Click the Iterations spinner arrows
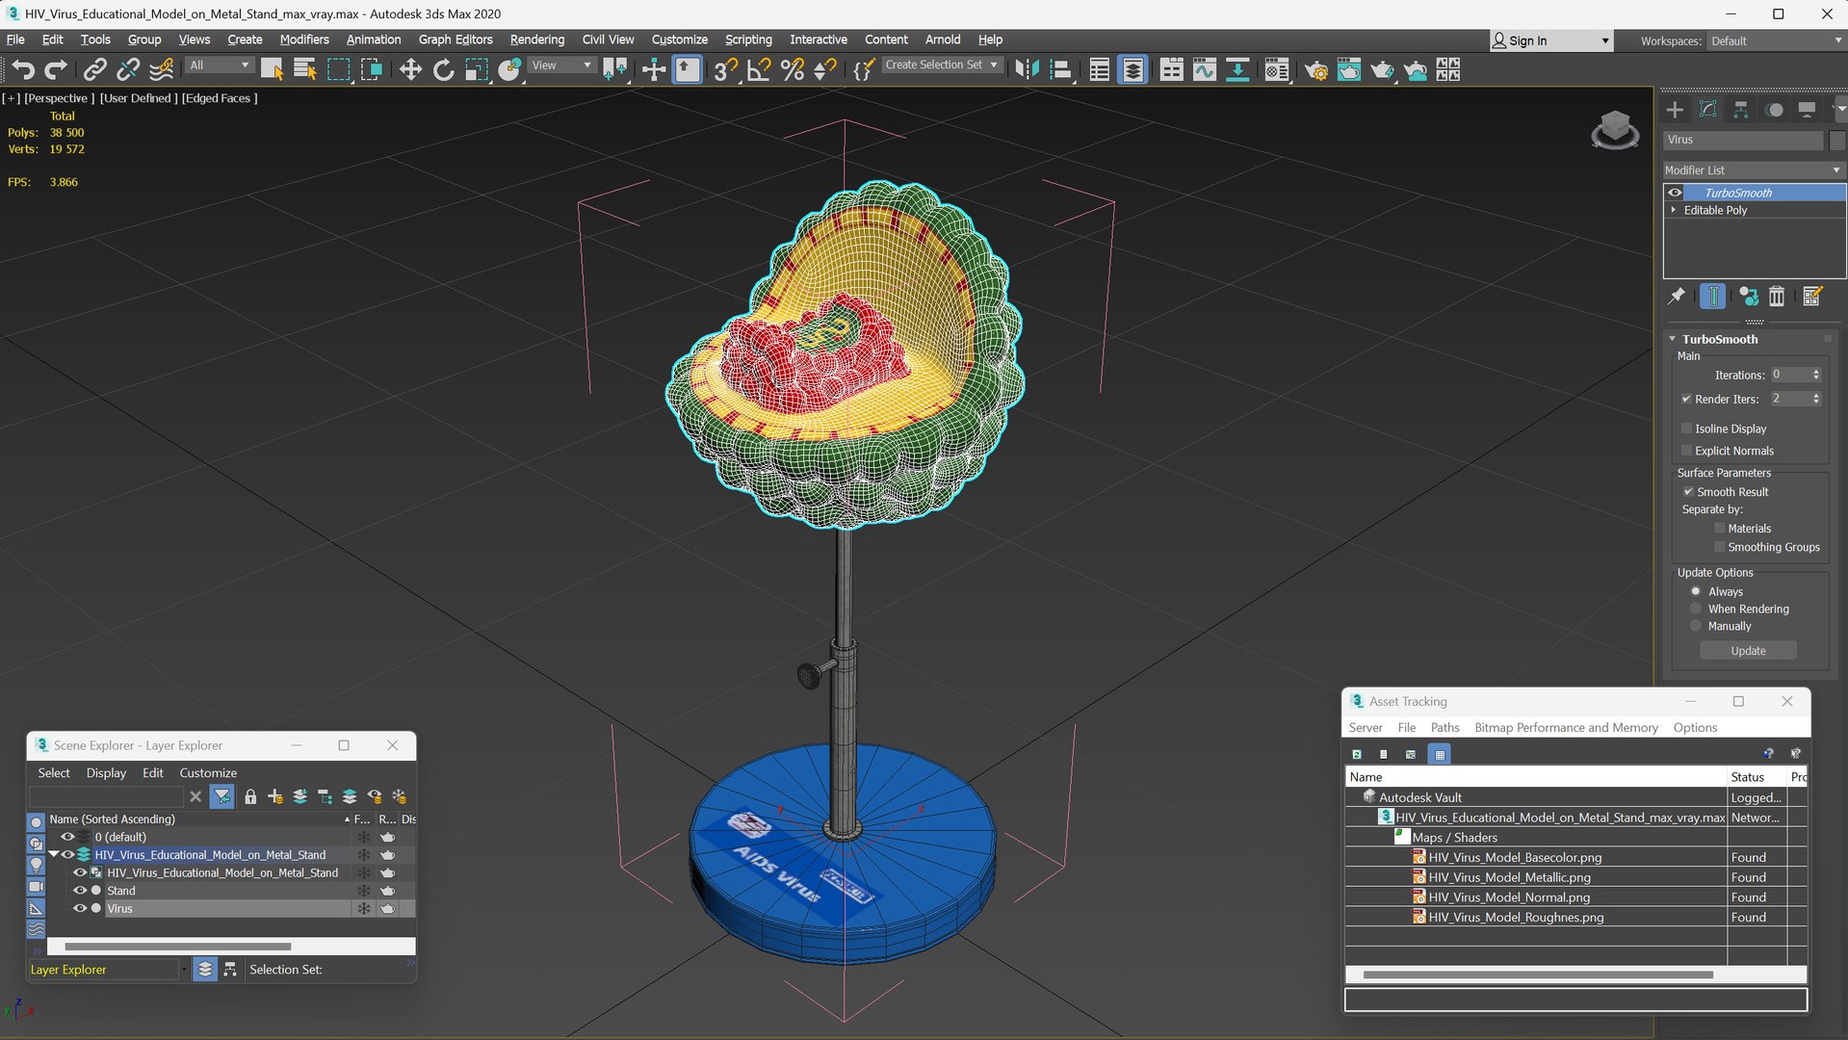Screen dimensions: 1848x1040 (1816, 375)
